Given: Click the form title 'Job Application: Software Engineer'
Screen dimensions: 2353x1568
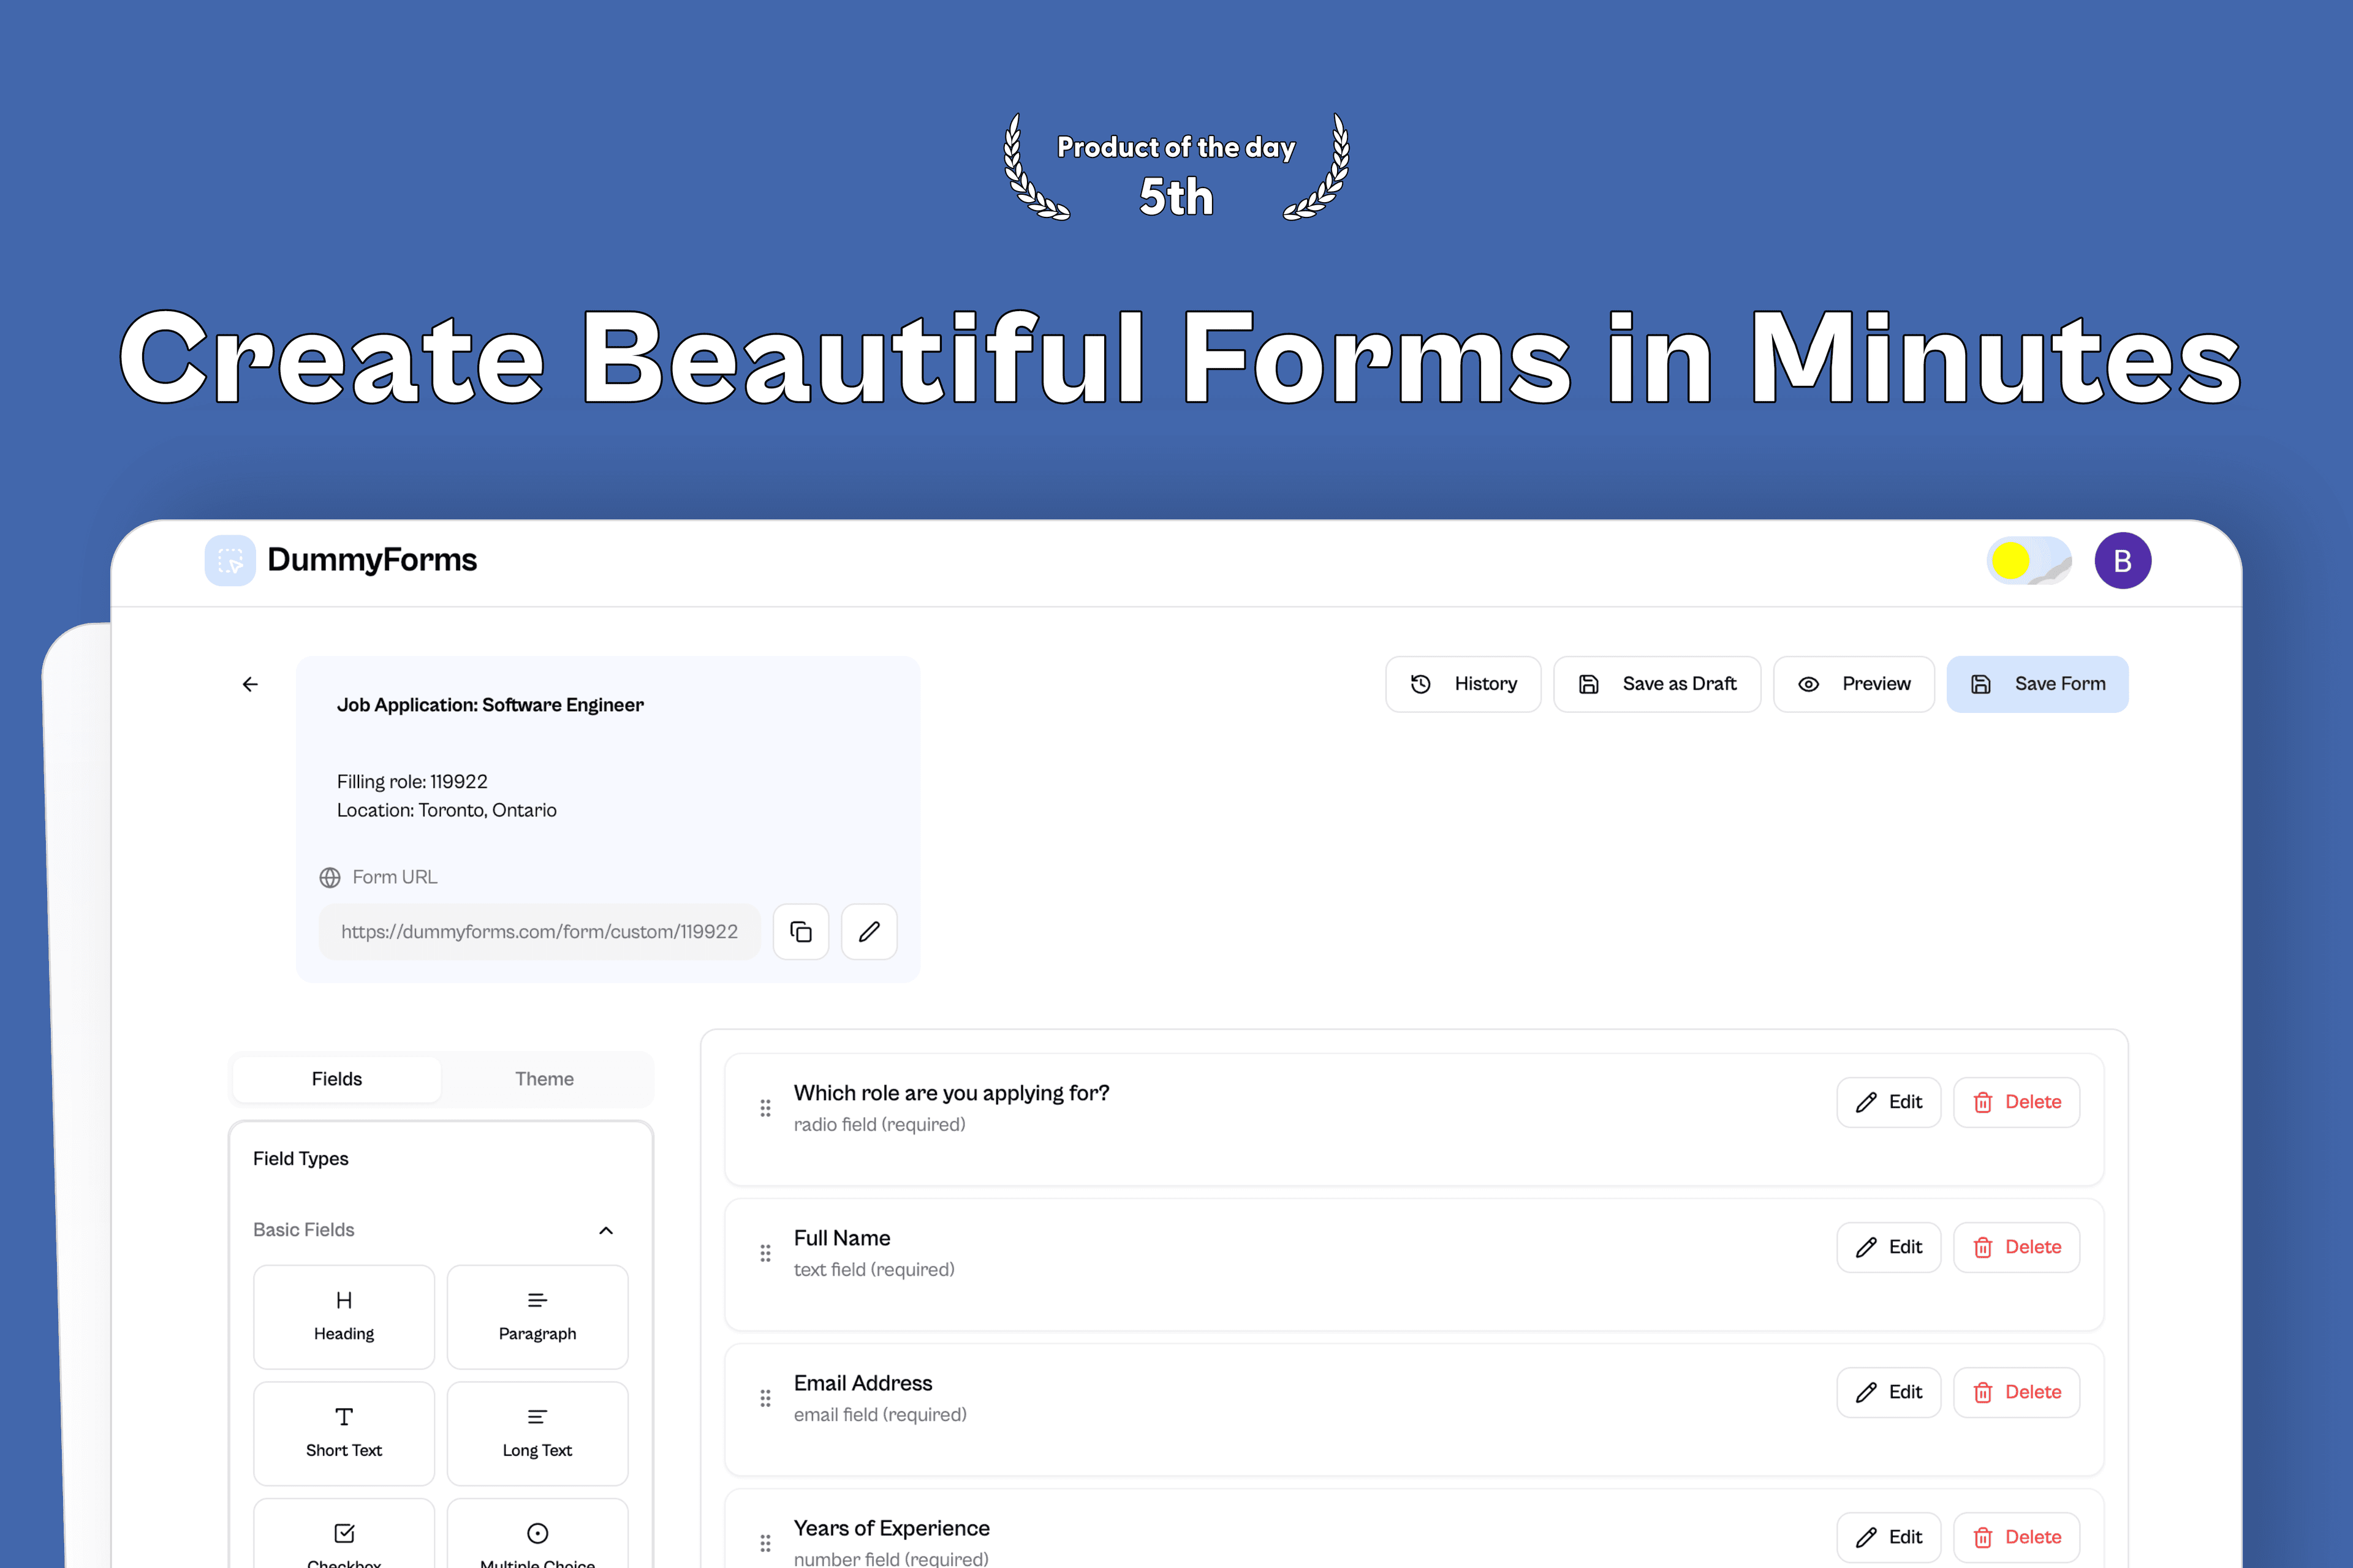Looking at the screenshot, I should click(490, 705).
